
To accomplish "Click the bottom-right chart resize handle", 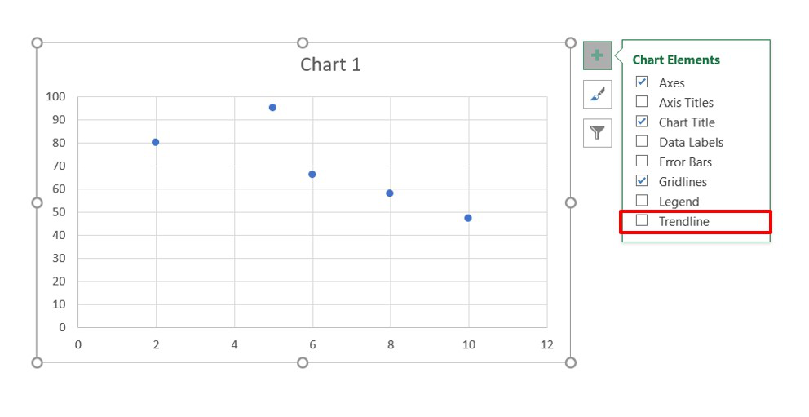I will coord(570,362).
